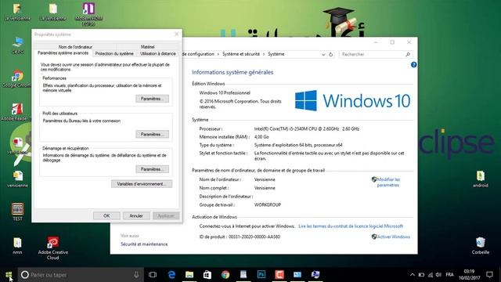The height and width of the screenshot is (282, 501).
Task: Click the Windows Start button
Action: (x=9, y=275)
